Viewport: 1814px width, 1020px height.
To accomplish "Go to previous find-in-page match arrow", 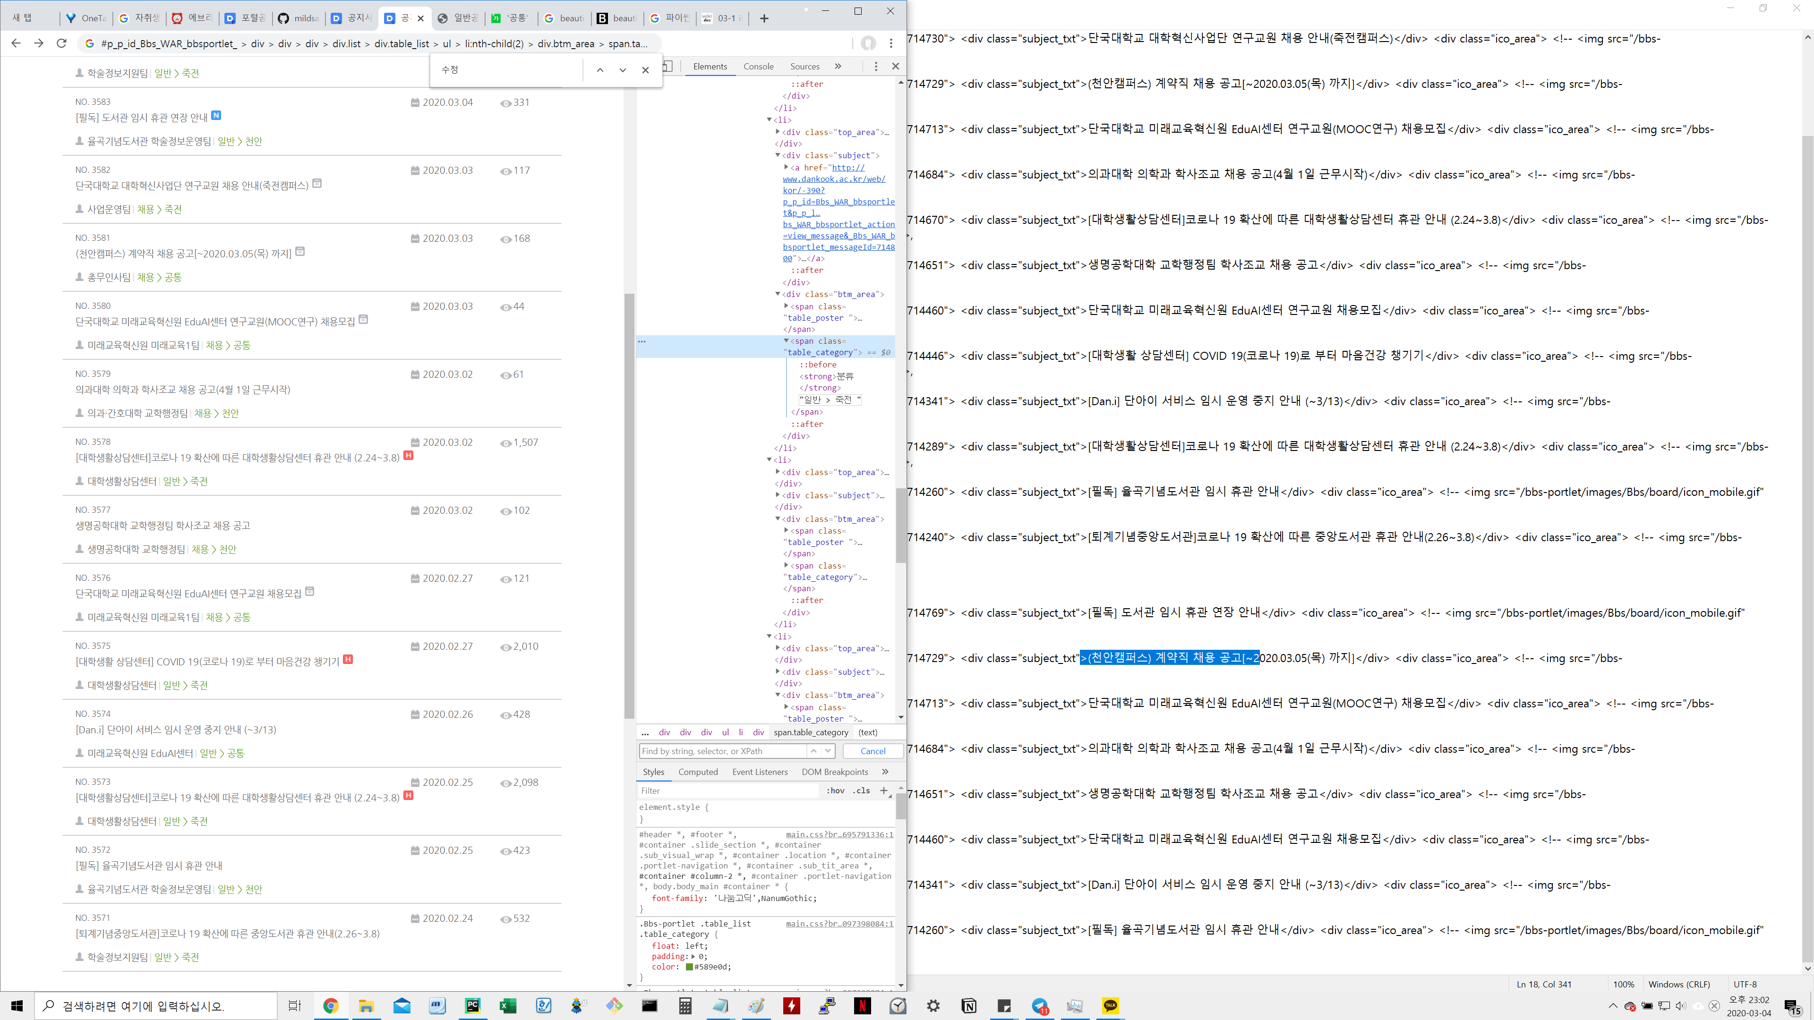I will pos(599,70).
